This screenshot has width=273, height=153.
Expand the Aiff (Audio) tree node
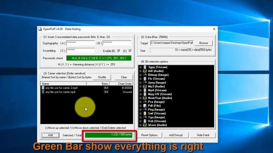(140, 71)
